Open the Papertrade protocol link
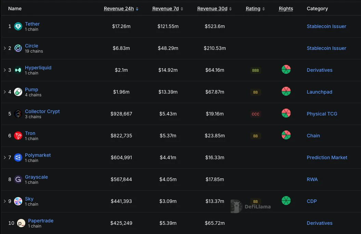The width and height of the screenshot is (361, 234). [x=41, y=221]
